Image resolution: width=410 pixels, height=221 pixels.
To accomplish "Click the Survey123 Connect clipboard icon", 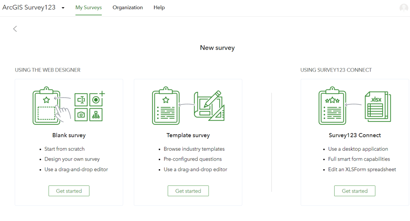I will 332,106.
